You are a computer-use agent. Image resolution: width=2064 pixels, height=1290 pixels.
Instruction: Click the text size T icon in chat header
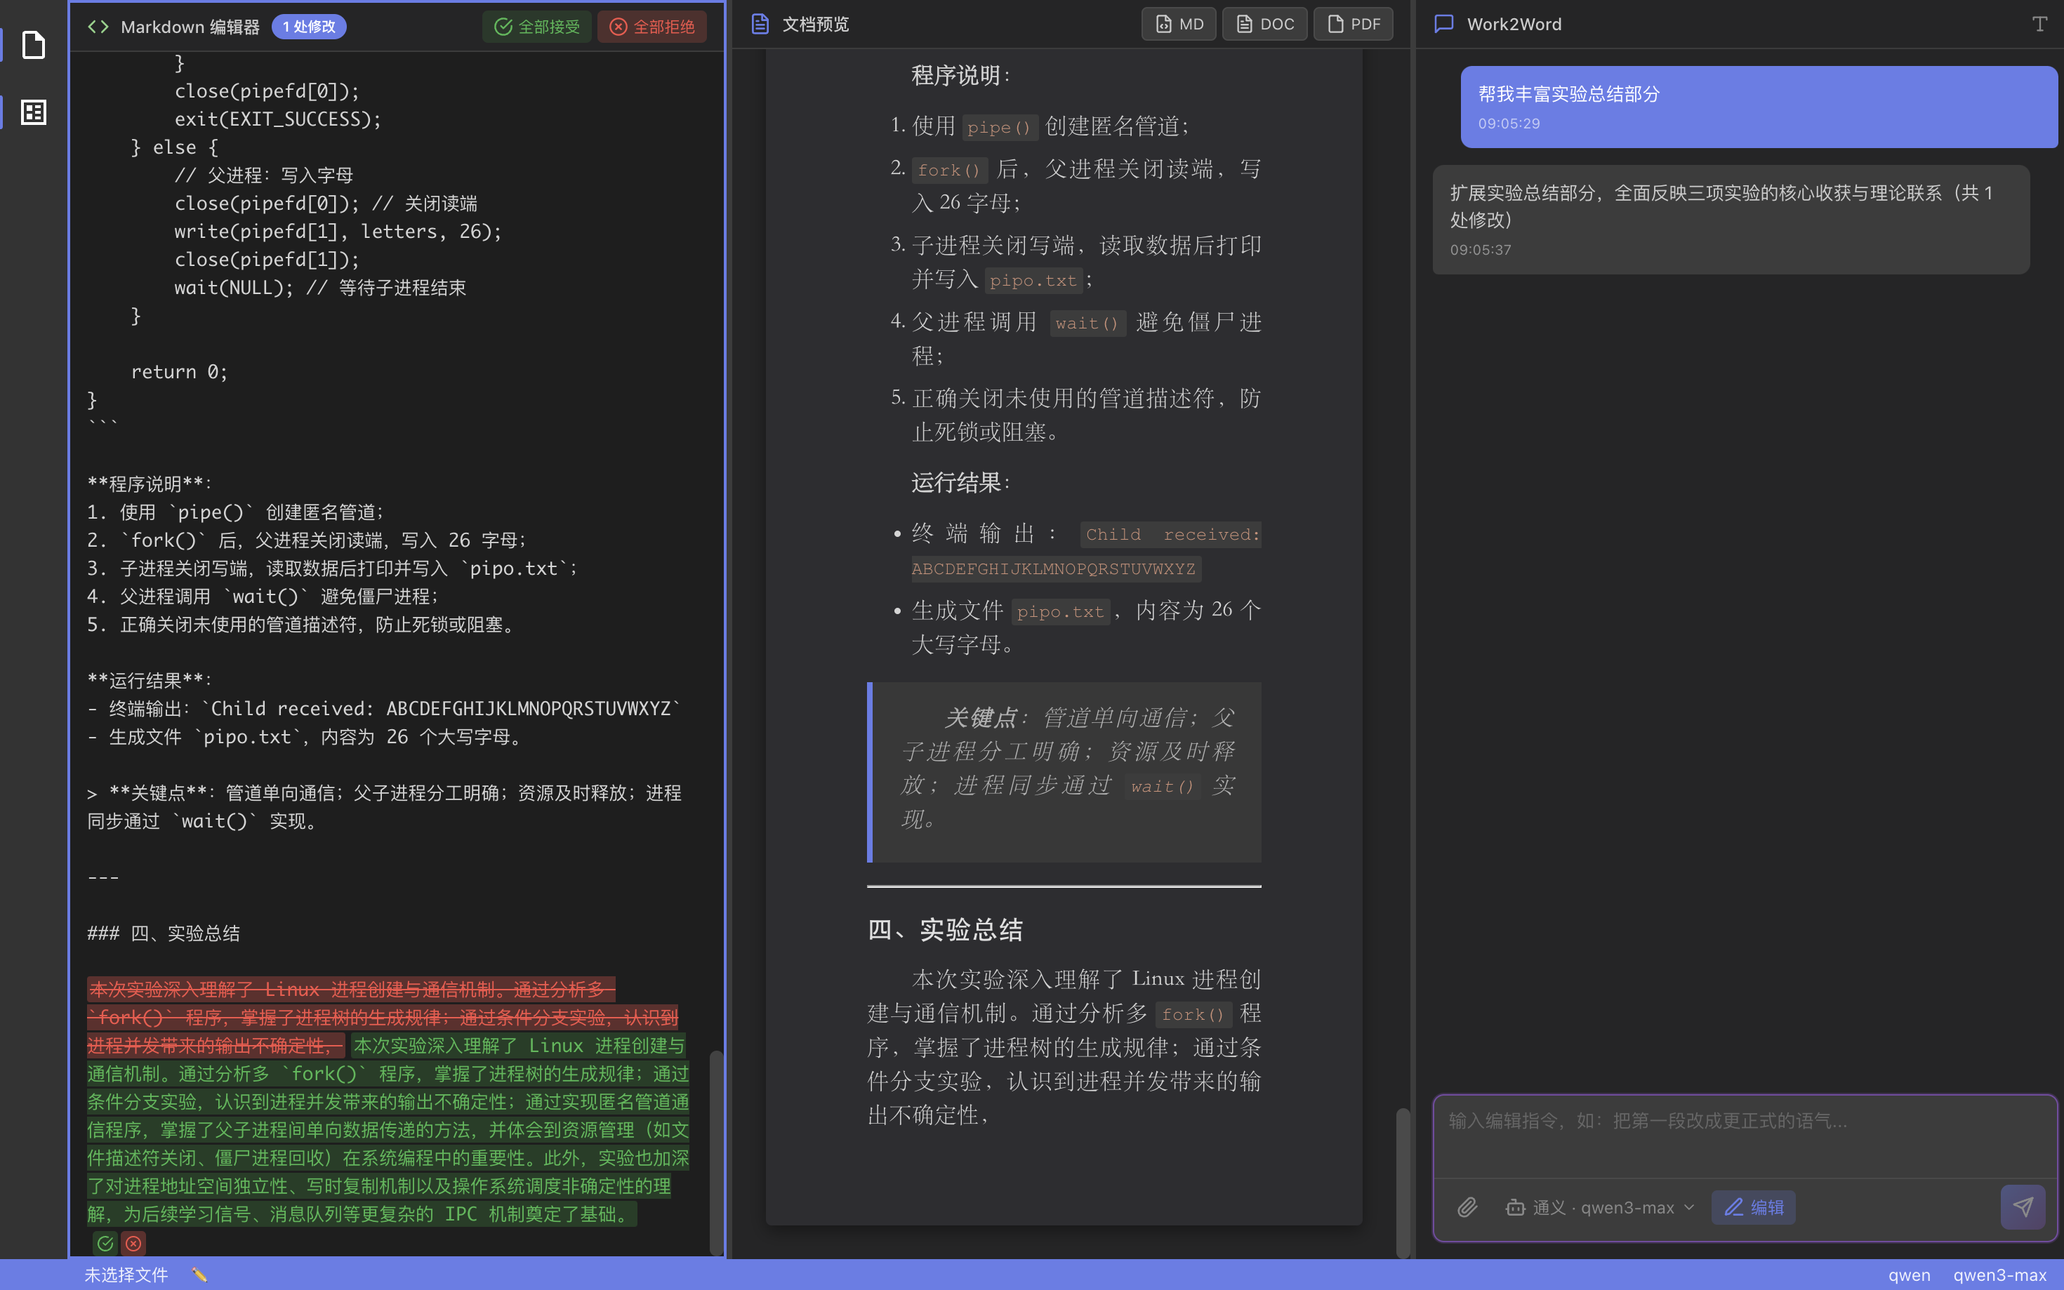2039,24
